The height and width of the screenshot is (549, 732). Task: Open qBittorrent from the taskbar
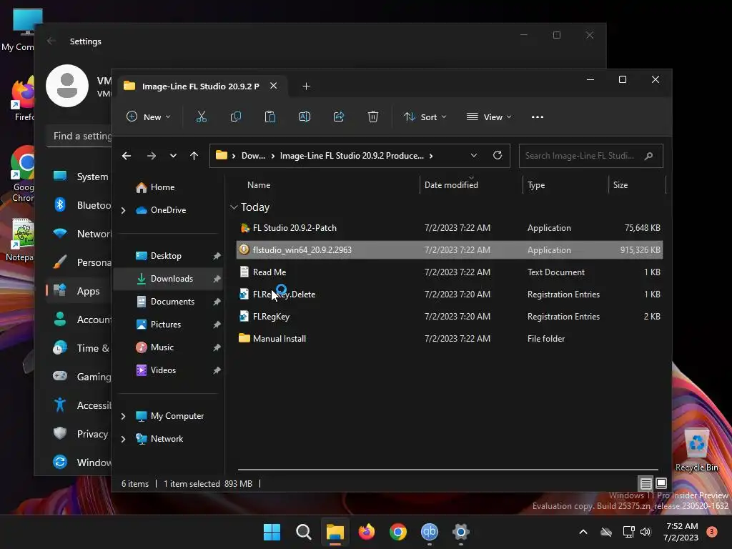click(430, 532)
